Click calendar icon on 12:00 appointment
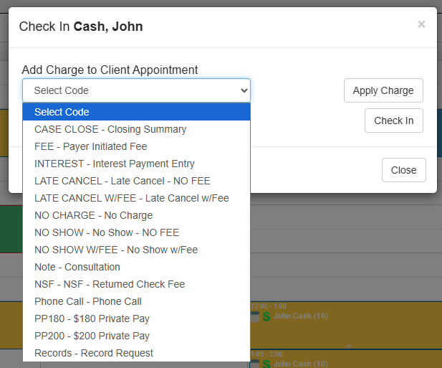442x368 pixels. (x=255, y=316)
